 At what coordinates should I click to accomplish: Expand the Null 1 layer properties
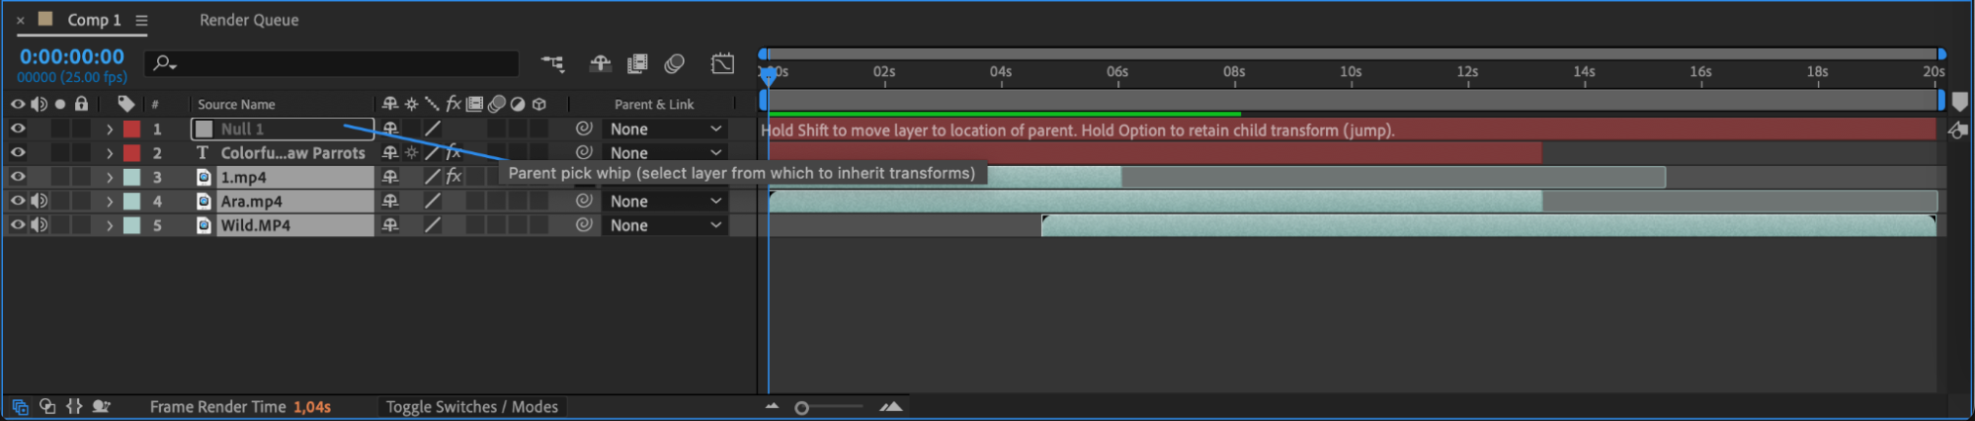[x=110, y=128]
